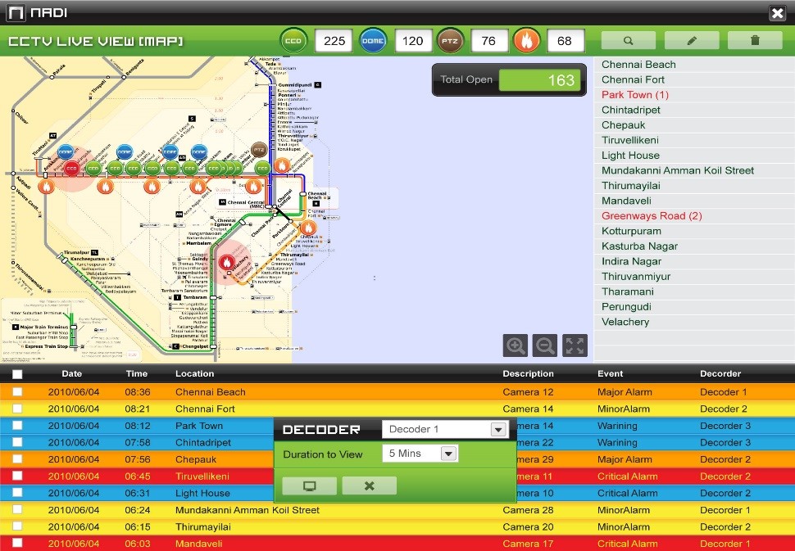Click the orange fire alarm icon in header
795x551 pixels.
527,41
